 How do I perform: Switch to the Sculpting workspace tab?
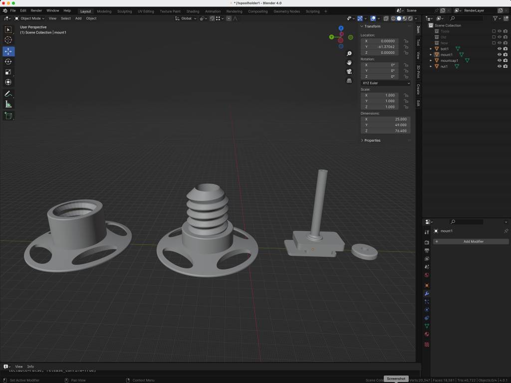pyautogui.click(x=124, y=11)
